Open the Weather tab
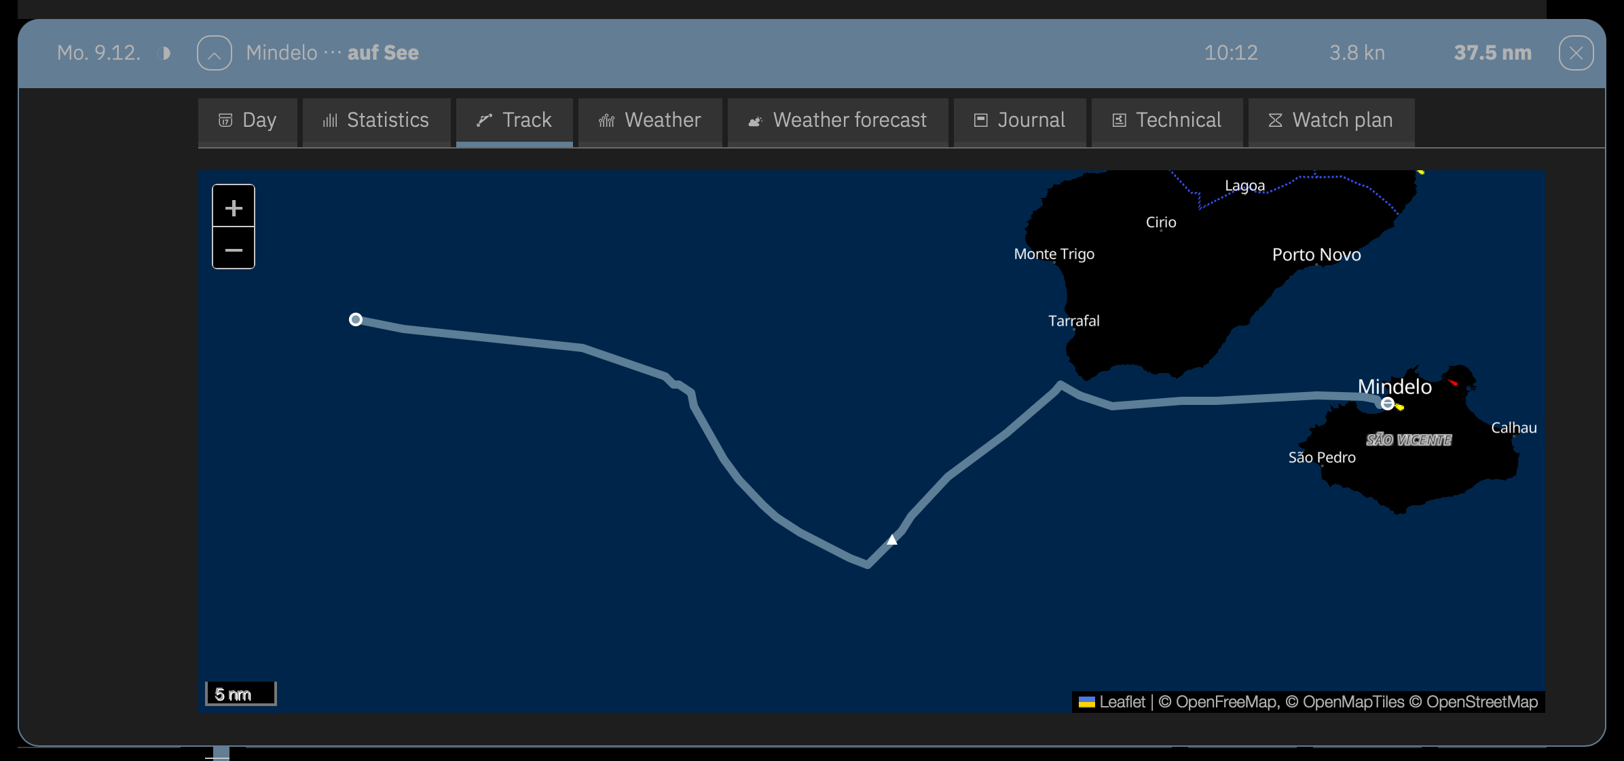Image resolution: width=1624 pixels, height=761 pixels. tap(650, 121)
